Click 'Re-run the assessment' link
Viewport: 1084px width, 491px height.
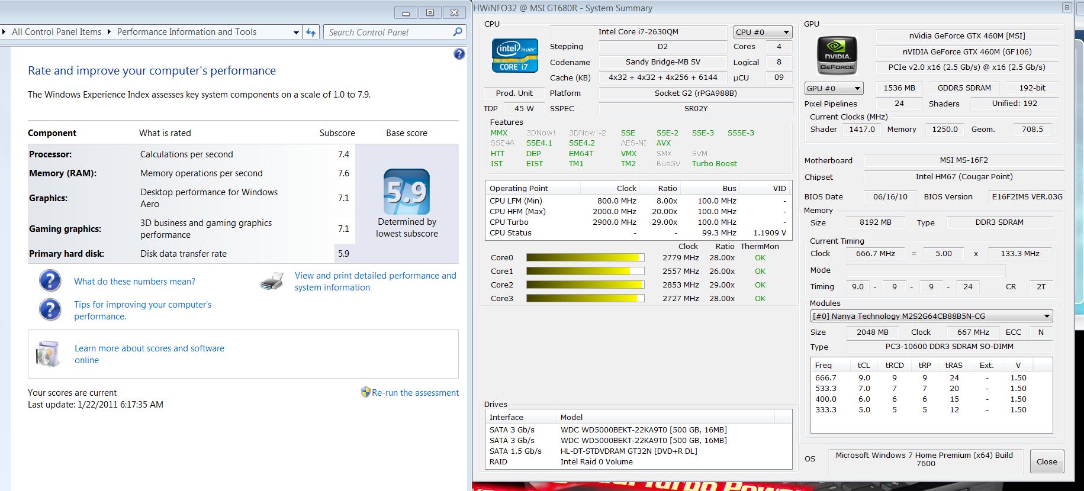415,393
